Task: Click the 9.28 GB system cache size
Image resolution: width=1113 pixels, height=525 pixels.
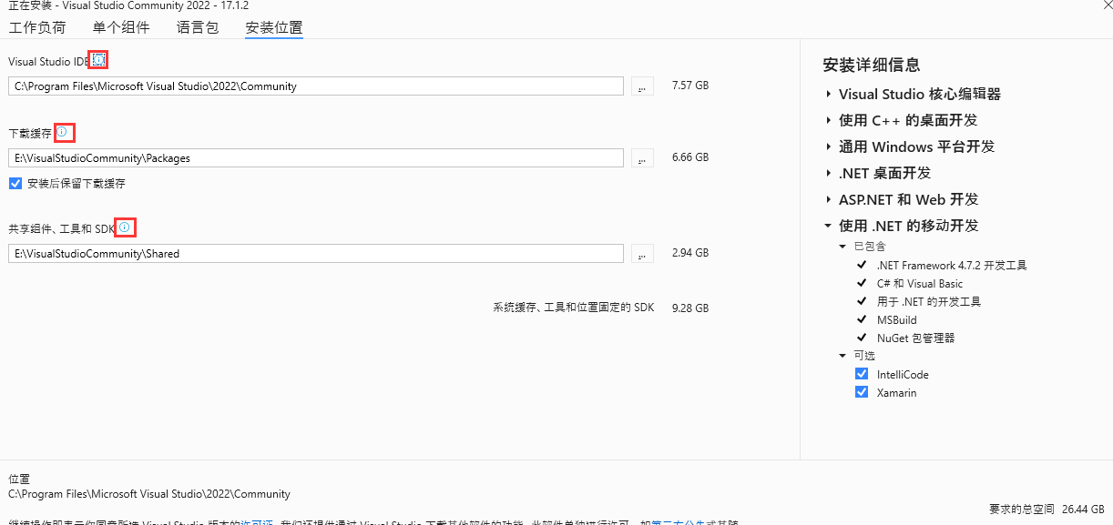Action: [690, 308]
